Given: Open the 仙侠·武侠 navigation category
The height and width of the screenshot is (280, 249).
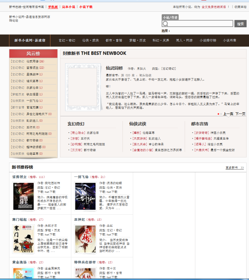Looking at the screenshot, I should [x=91, y=40].
